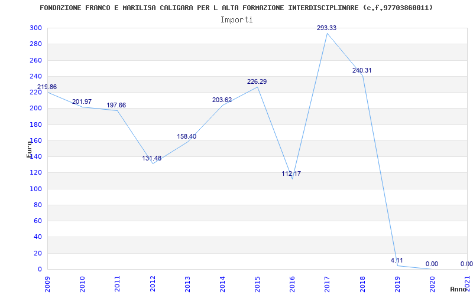Click the 2013 year label on x-axis

tap(187, 284)
